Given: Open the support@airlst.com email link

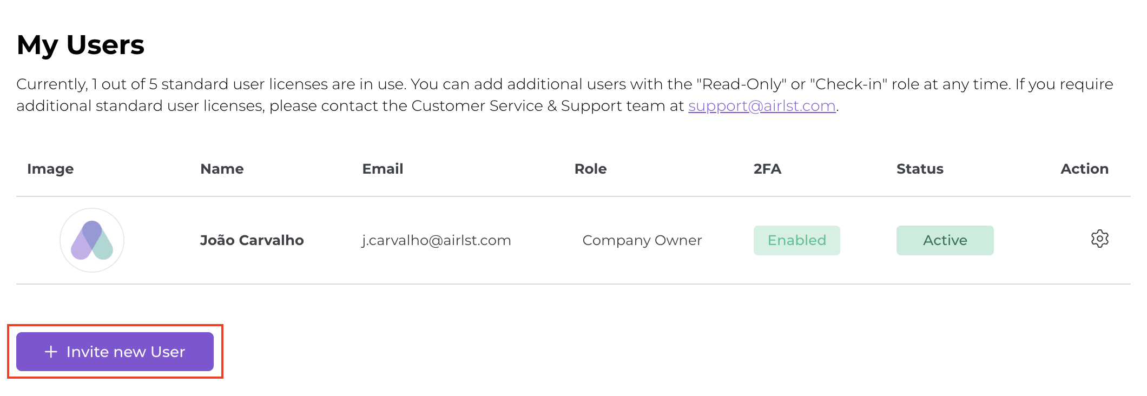Looking at the screenshot, I should pos(762,105).
